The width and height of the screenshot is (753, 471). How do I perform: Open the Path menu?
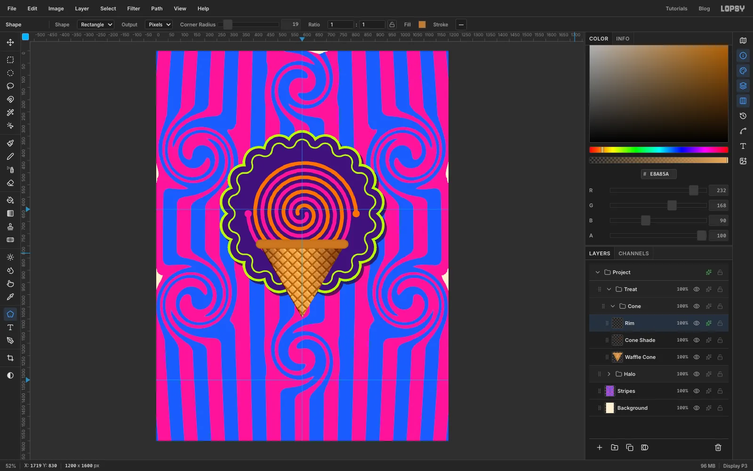[x=157, y=8]
